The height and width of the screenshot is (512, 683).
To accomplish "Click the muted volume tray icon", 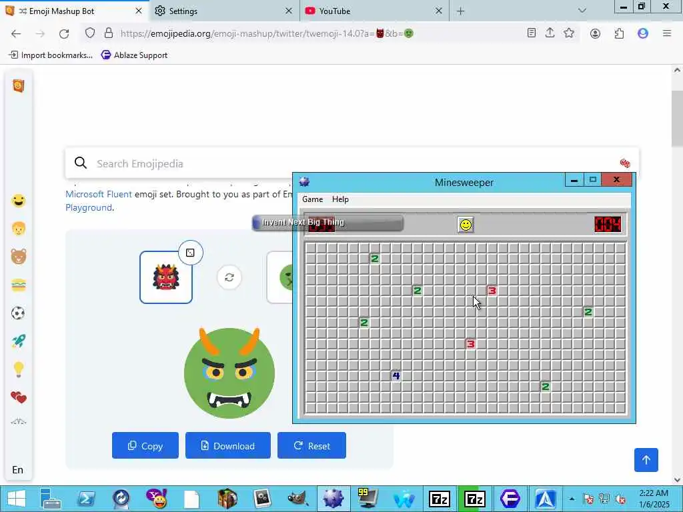I will (620, 499).
